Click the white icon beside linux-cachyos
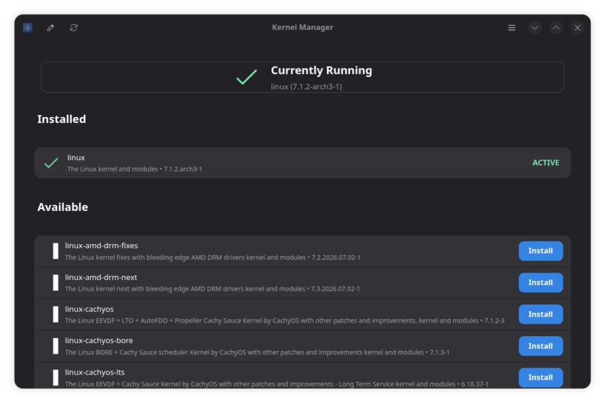This screenshot has width=605, height=403. click(x=56, y=314)
